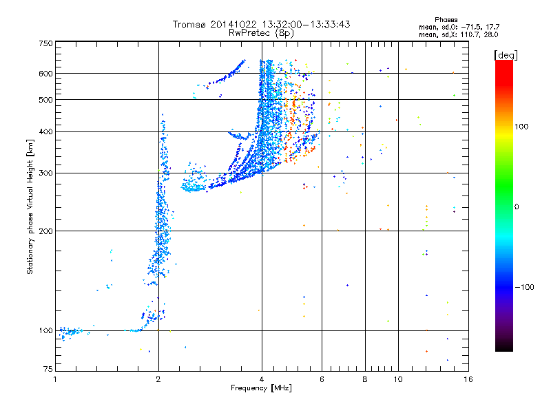Click x-axis tick label '4'
This screenshot has height=413, width=551.
point(262,379)
